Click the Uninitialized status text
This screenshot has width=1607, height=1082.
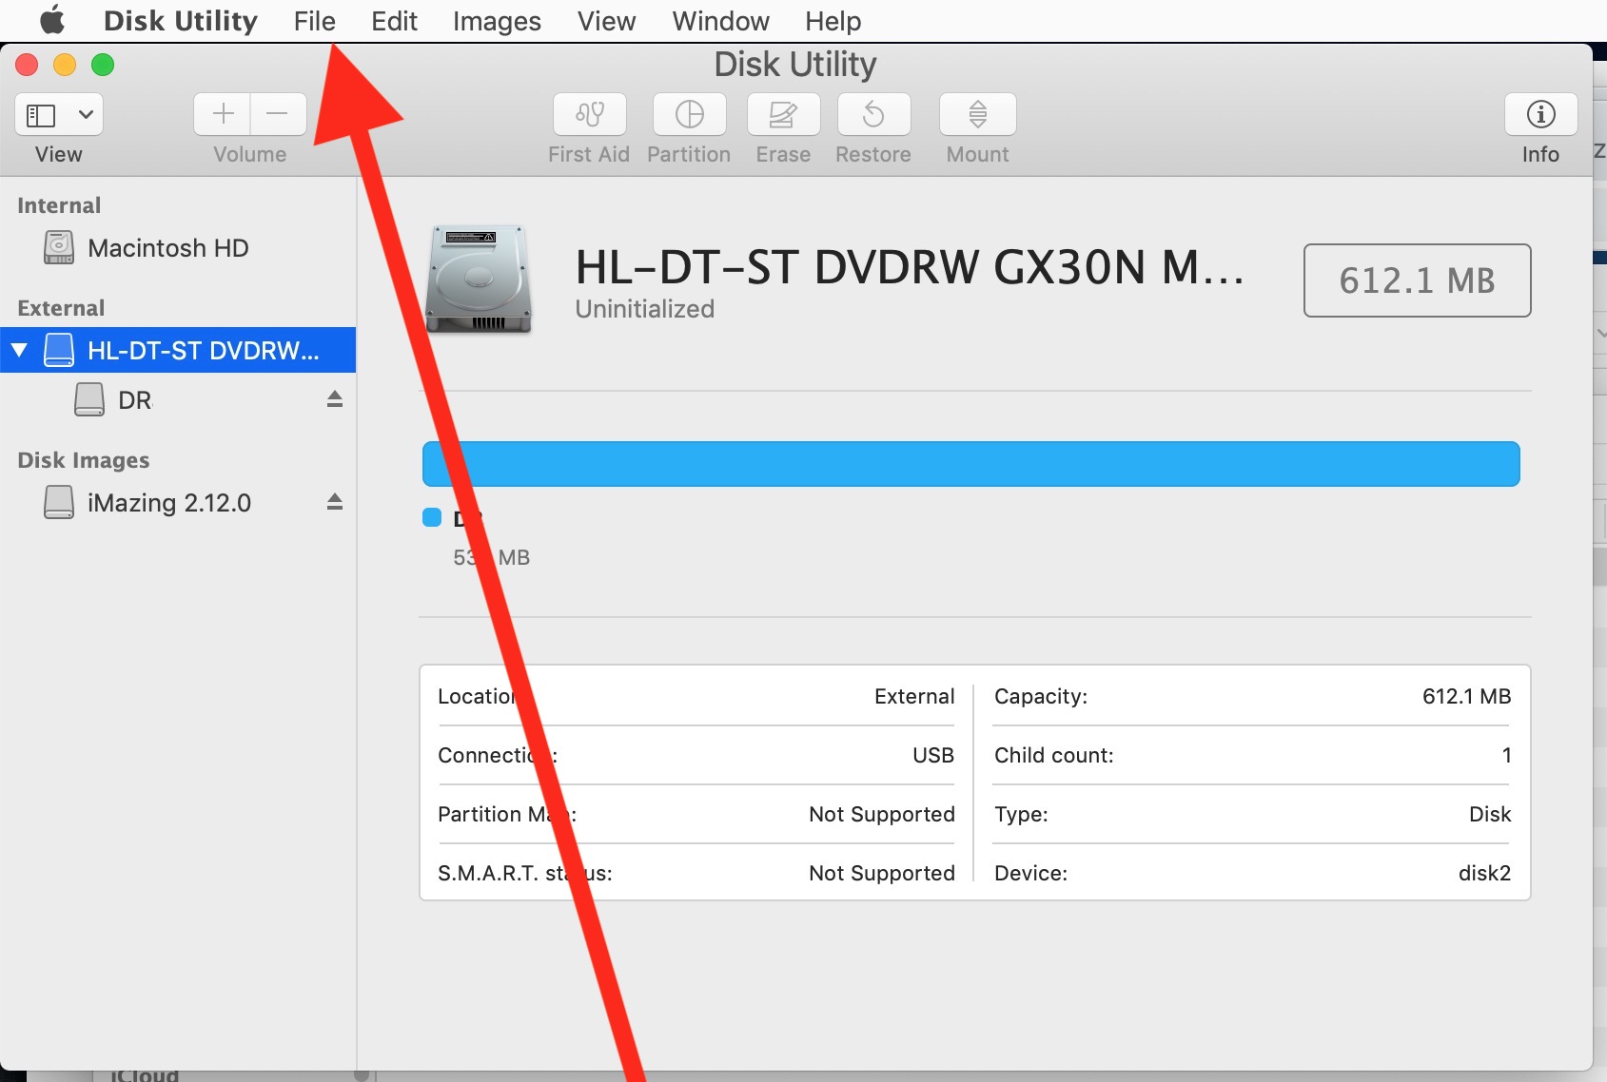(645, 309)
